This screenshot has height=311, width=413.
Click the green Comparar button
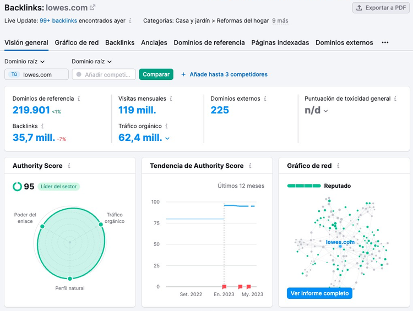pyautogui.click(x=156, y=74)
